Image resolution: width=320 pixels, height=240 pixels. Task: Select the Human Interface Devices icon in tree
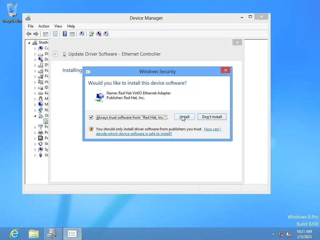[x=41, y=82]
